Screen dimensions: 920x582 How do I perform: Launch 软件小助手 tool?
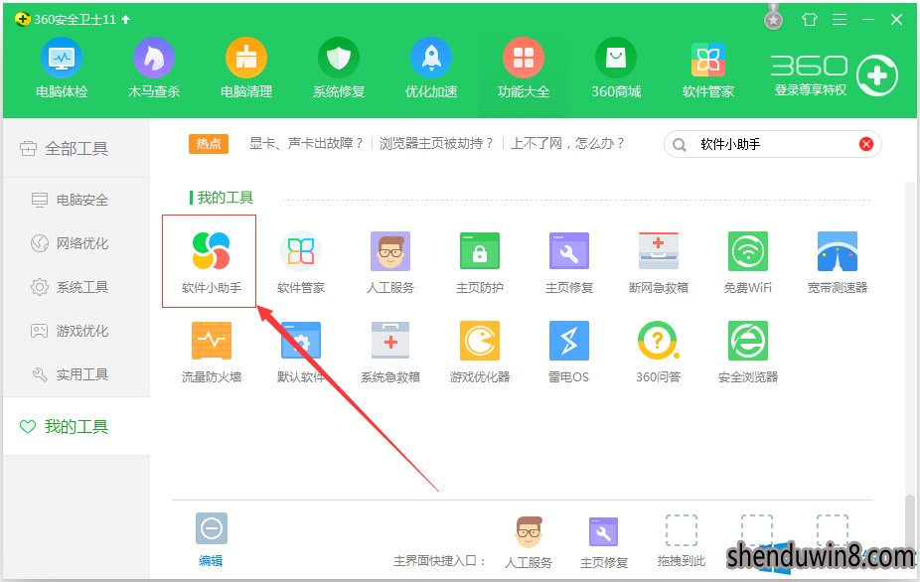212,261
